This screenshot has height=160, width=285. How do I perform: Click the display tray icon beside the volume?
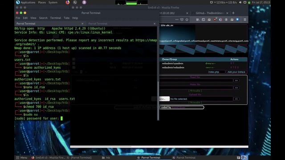coord(245,2)
